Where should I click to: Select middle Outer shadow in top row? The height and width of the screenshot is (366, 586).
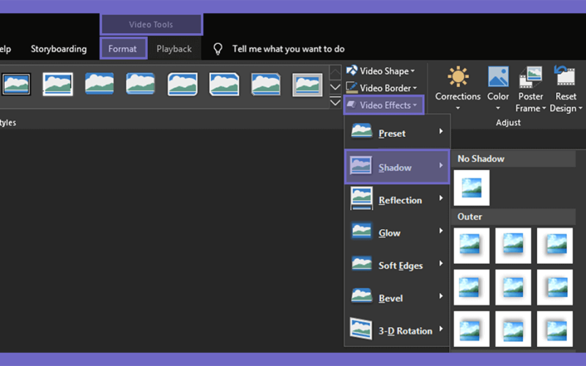click(513, 245)
